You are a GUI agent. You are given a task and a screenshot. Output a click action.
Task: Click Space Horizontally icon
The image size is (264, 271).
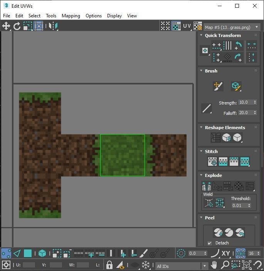tap(252, 46)
